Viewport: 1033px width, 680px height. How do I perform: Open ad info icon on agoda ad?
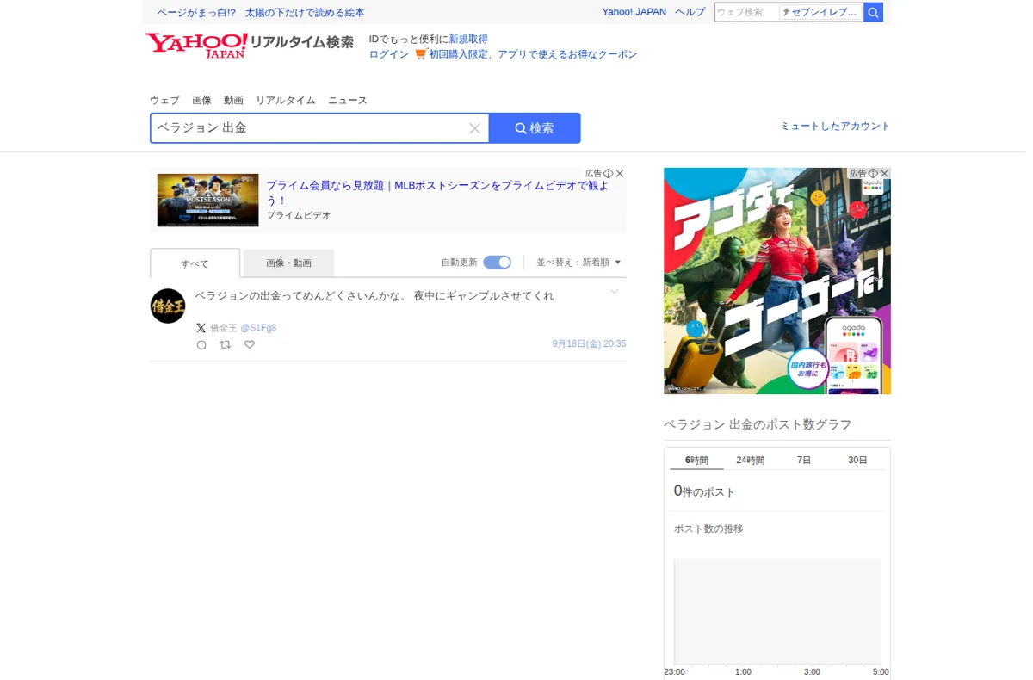[x=873, y=173]
